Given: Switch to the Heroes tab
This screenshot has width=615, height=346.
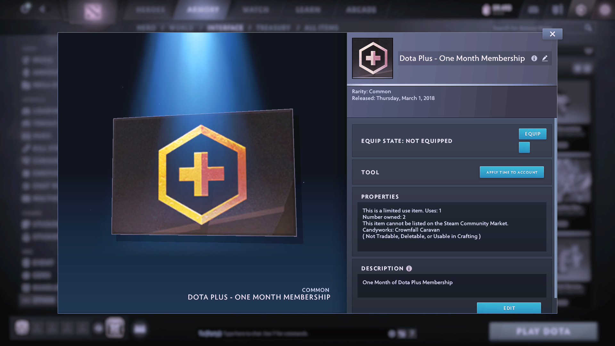Looking at the screenshot, I should pyautogui.click(x=150, y=10).
